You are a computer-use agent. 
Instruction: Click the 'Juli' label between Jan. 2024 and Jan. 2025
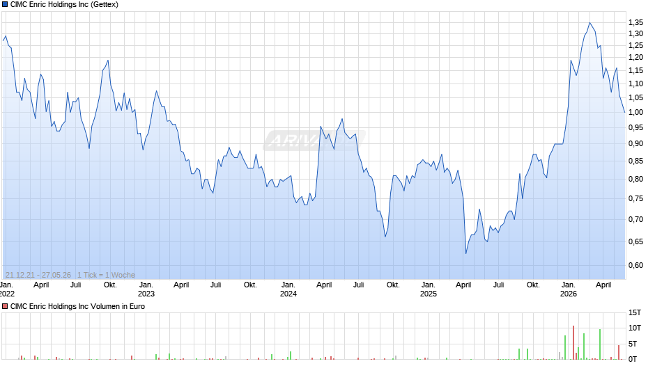[x=358, y=285]
